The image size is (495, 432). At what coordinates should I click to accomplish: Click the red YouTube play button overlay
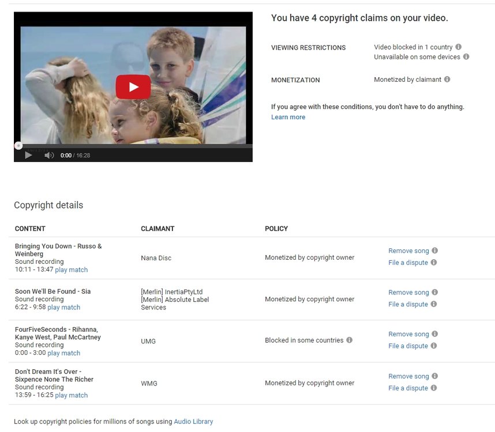pos(133,86)
